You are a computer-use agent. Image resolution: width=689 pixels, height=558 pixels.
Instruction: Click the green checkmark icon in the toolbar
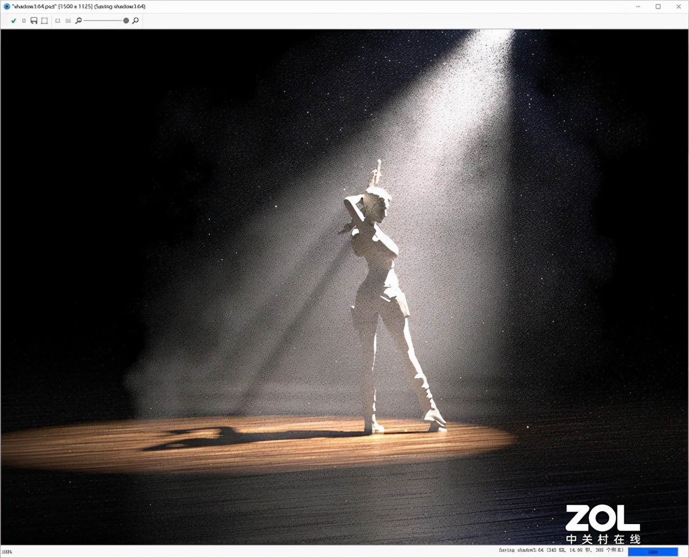(x=13, y=21)
